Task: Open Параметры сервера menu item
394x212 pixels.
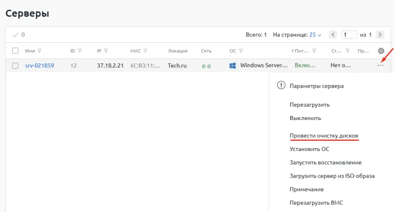Action: click(316, 86)
